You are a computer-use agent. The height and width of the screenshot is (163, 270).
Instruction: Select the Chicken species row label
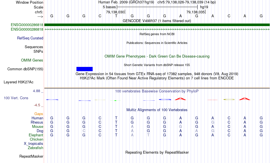(36, 139)
